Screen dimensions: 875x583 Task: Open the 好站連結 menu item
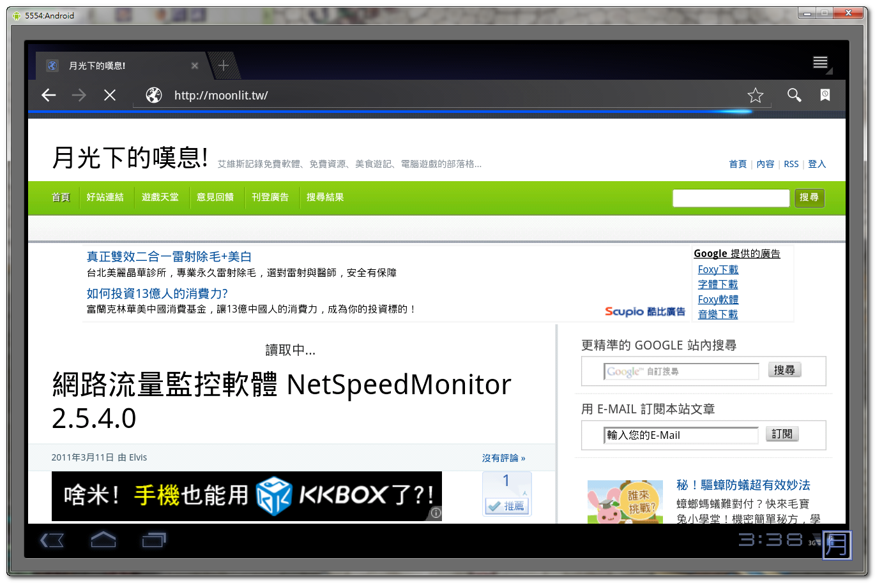click(x=105, y=198)
